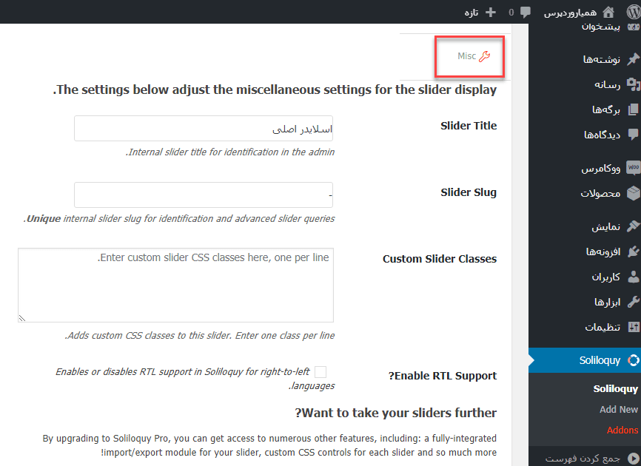Click the pages icon next to برگه‌ها

(x=634, y=109)
